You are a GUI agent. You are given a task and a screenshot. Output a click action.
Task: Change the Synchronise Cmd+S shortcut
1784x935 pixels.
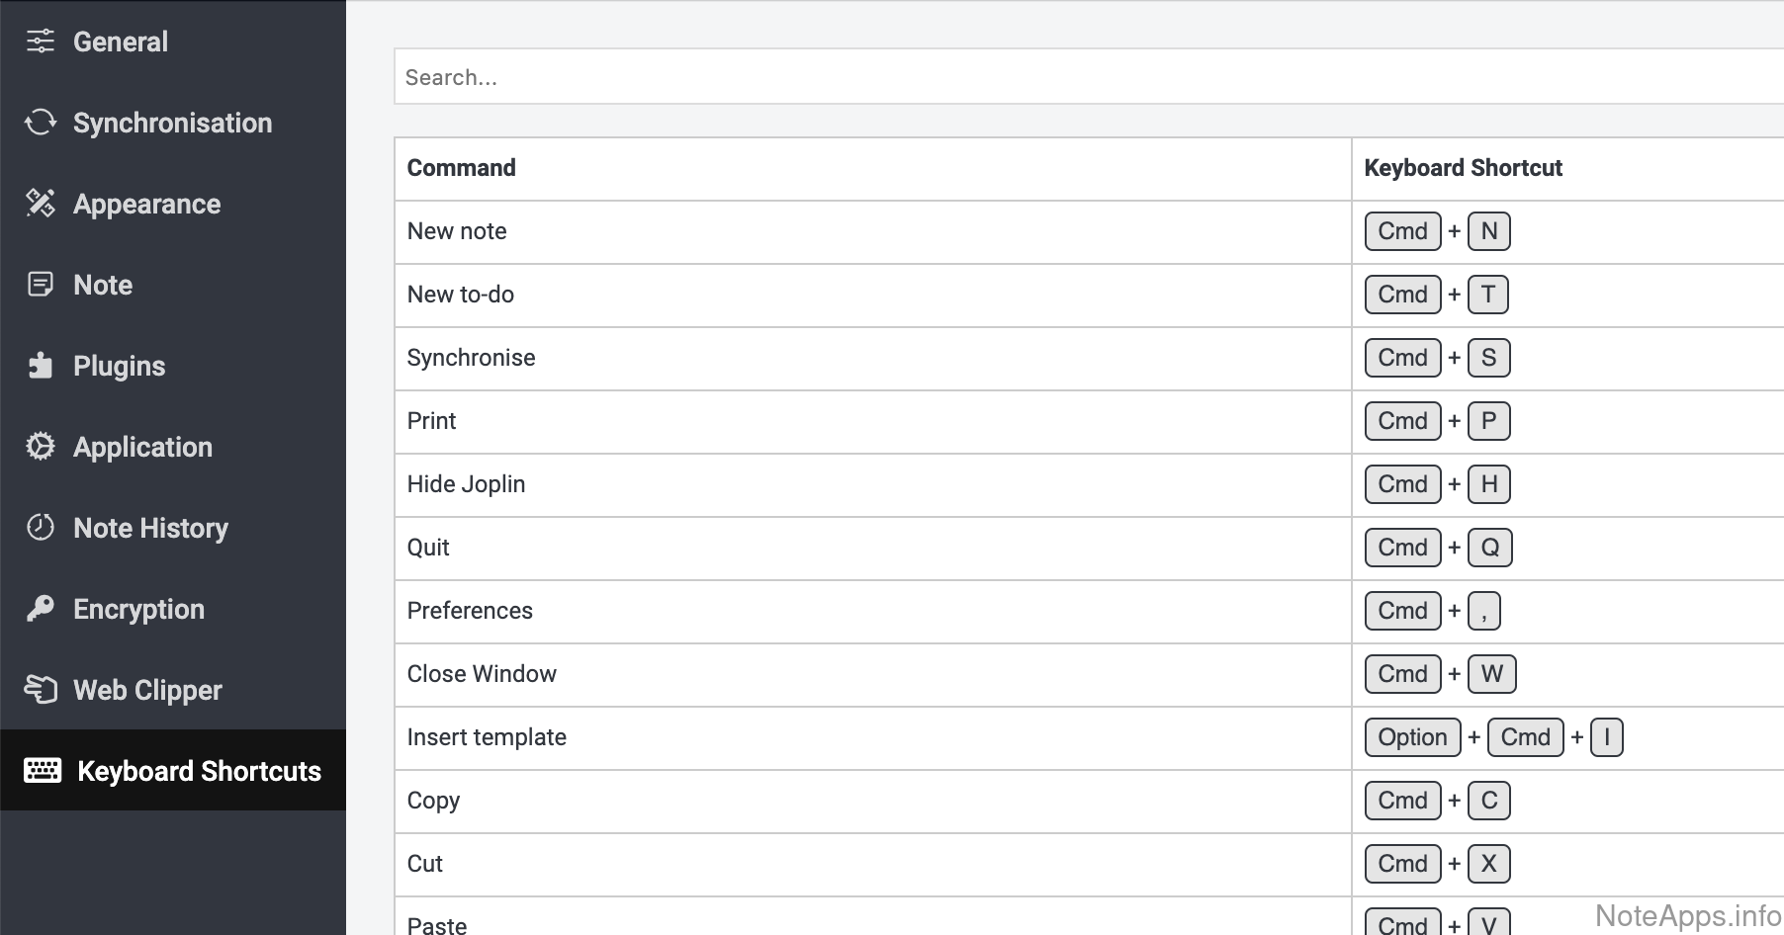point(1437,358)
